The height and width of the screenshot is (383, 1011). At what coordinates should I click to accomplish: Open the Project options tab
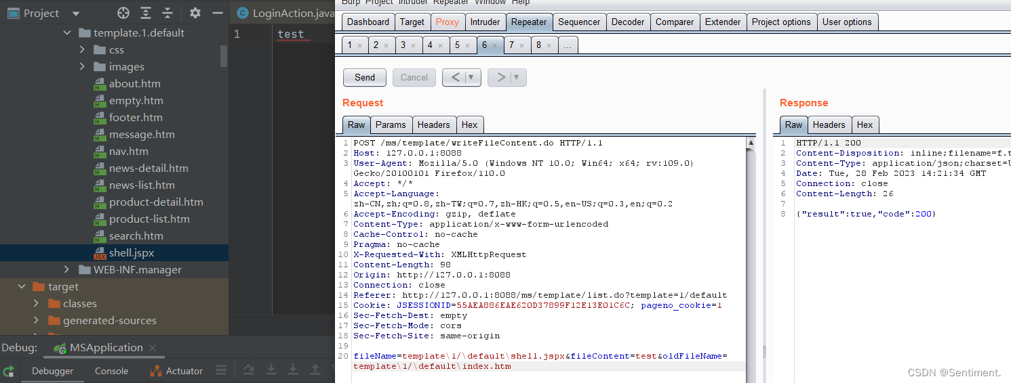pos(781,22)
